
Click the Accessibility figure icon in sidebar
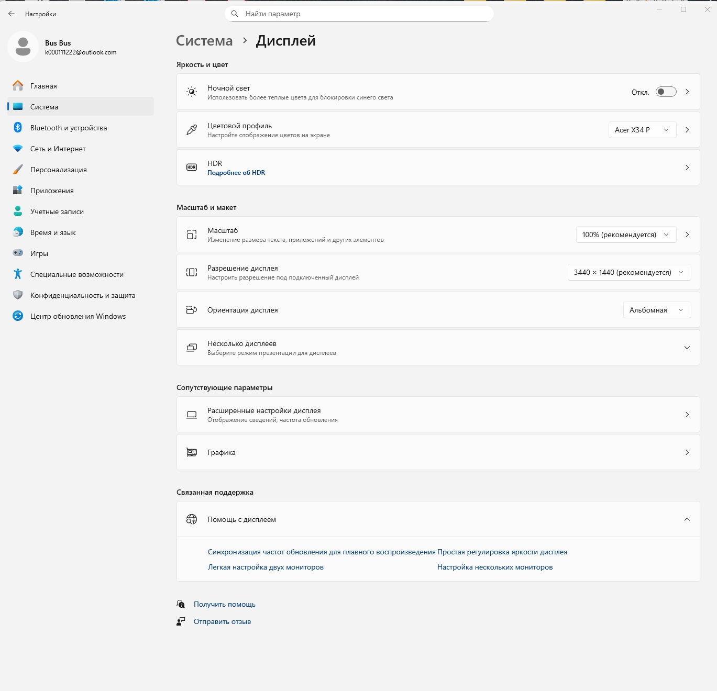18,274
